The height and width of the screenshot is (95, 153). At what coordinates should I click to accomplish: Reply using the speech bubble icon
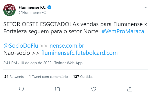(x=21, y=89)
